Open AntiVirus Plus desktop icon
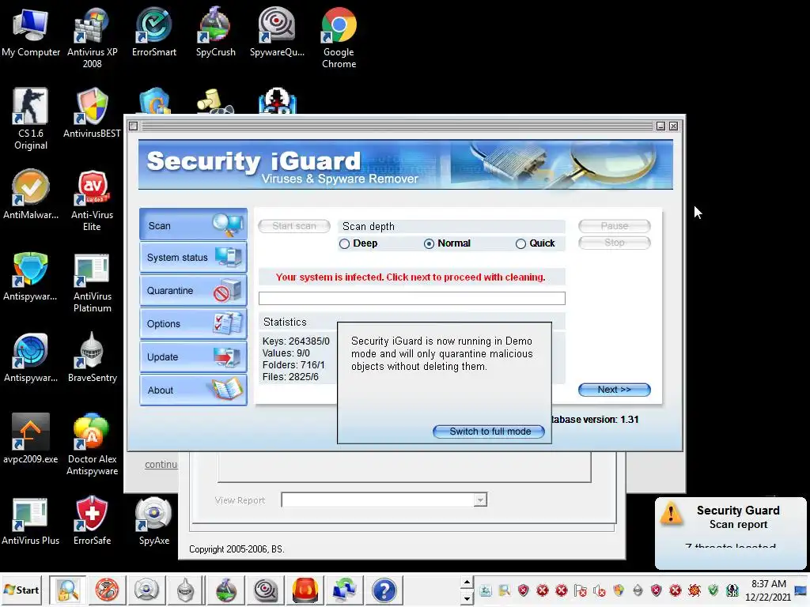Screen dimensions: 810x607 coord(31,520)
